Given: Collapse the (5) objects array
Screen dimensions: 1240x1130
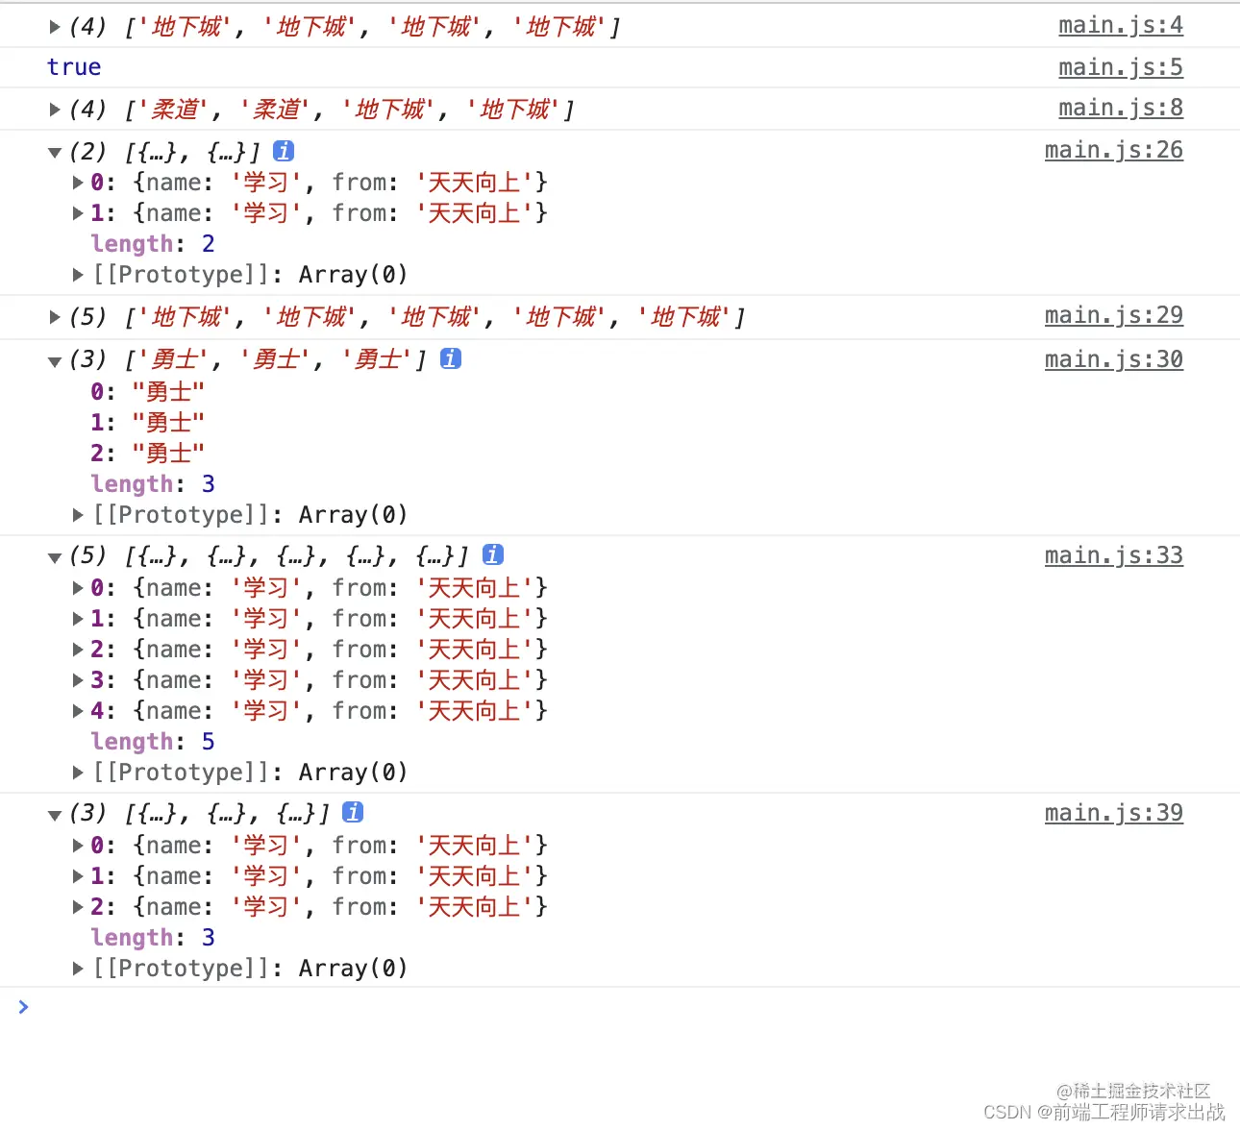Looking at the screenshot, I should pos(55,557).
